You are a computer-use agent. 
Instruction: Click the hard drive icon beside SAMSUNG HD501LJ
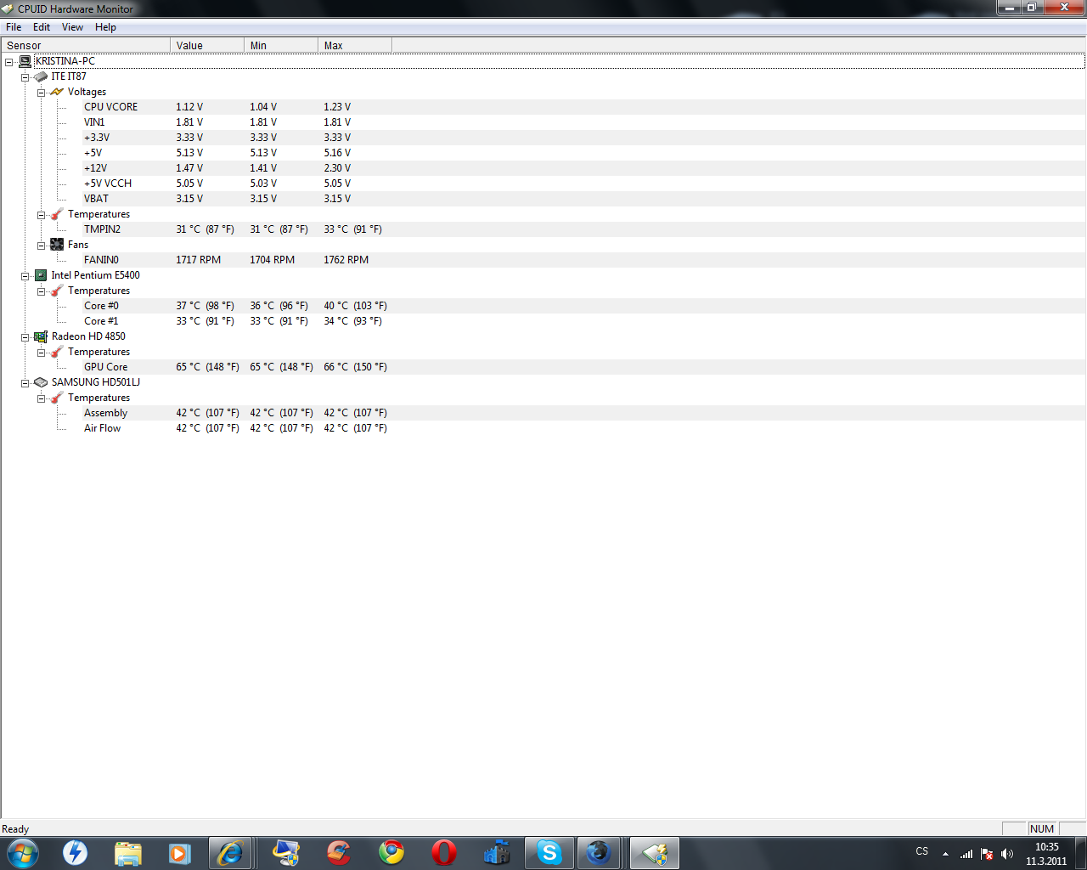coord(41,382)
